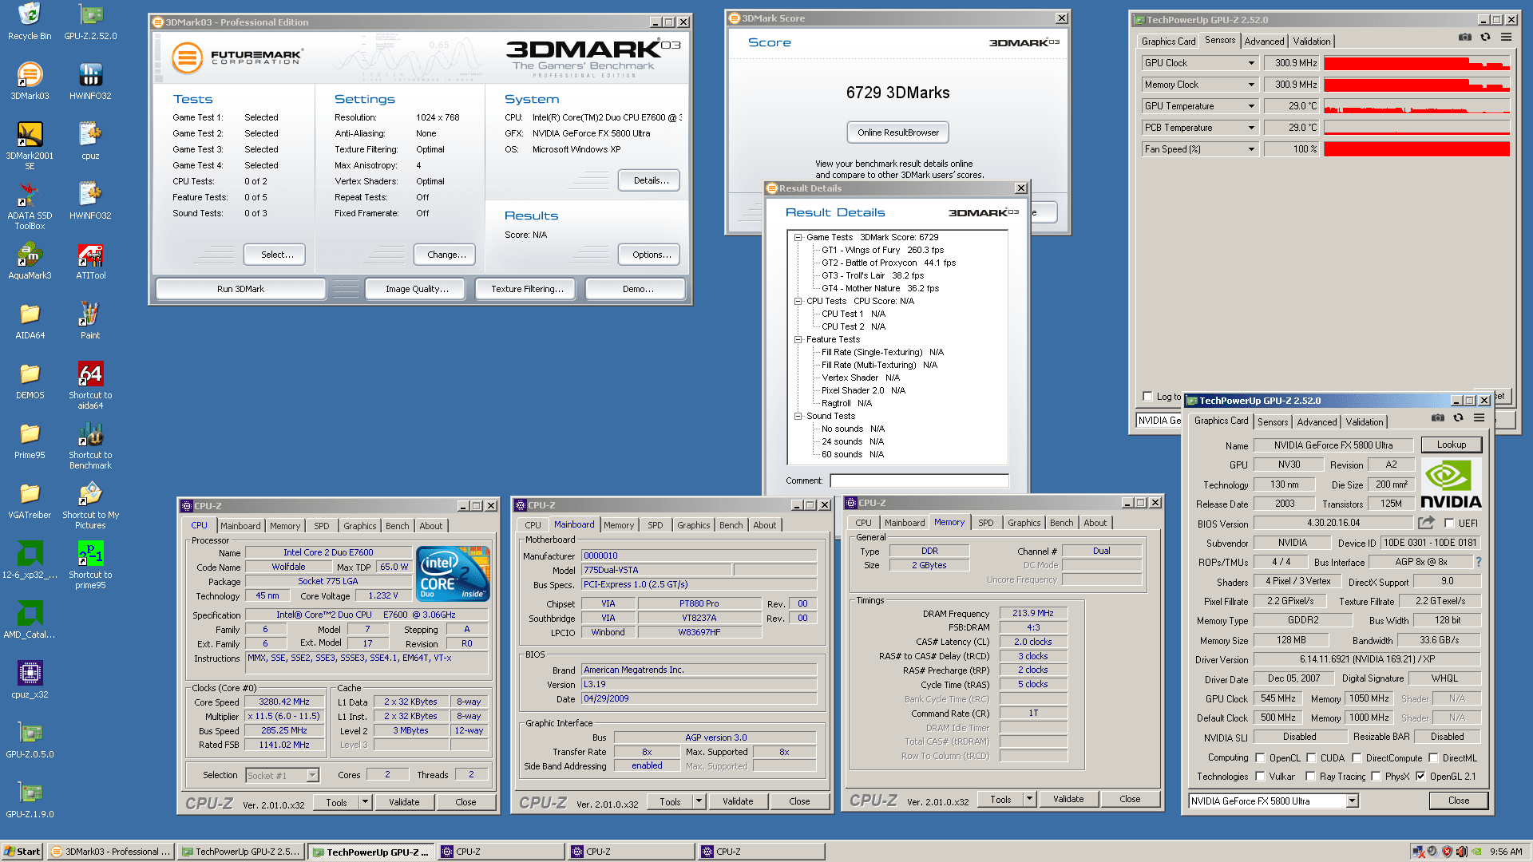
Task: Click the Online ResultBrowser button
Action: point(897,132)
